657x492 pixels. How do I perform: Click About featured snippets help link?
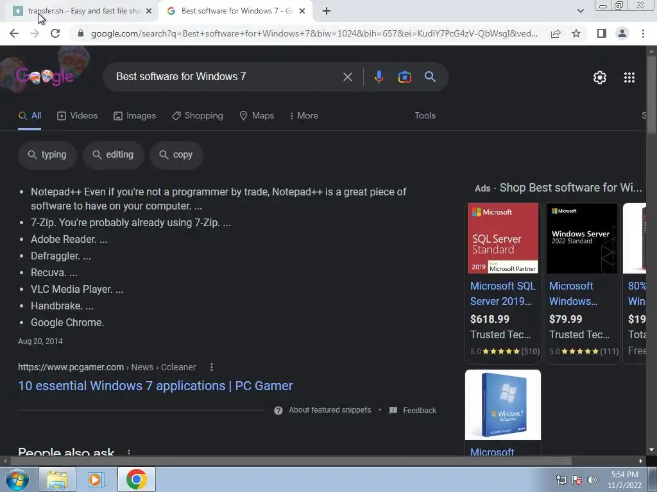330,410
